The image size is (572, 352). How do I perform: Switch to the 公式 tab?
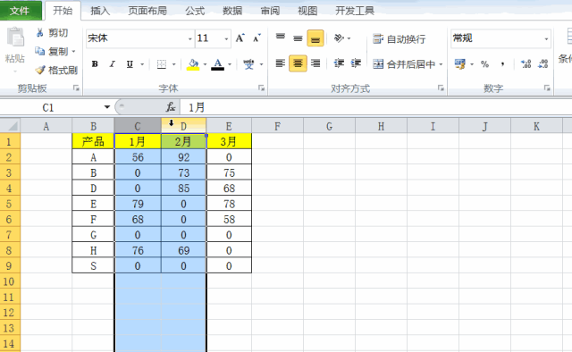pyautogui.click(x=195, y=11)
